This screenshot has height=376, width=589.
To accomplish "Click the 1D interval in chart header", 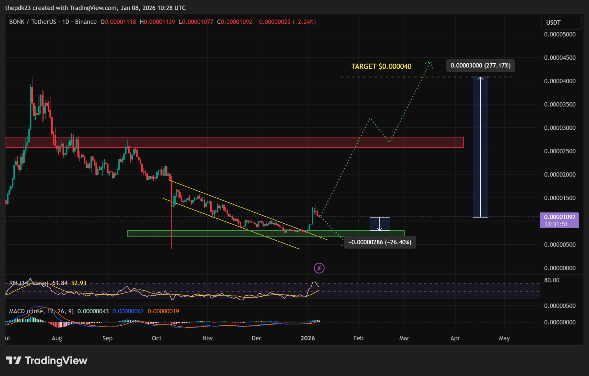I will pyautogui.click(x=65, y=22).
